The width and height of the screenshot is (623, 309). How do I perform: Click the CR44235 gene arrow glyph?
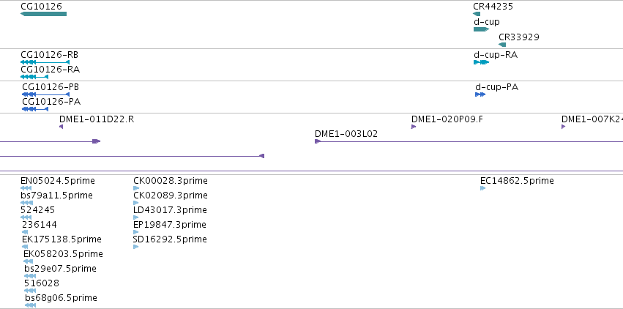tap(477, 14)
